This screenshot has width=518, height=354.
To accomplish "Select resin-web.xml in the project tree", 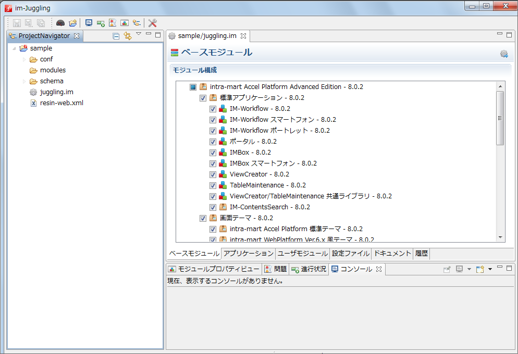I will (56, 103).
